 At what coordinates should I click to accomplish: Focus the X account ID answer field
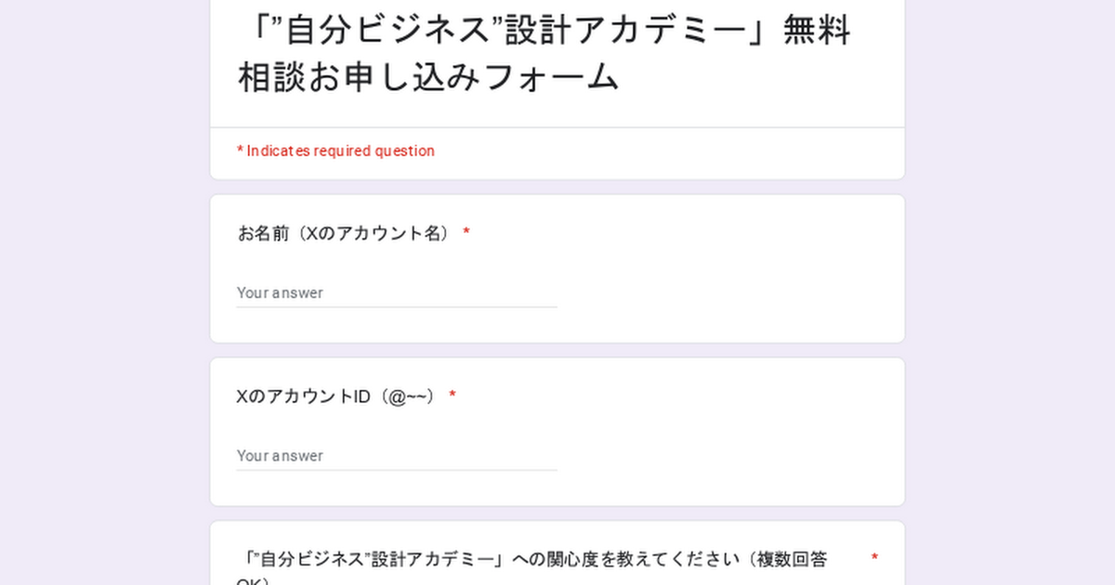pos(396,456)
